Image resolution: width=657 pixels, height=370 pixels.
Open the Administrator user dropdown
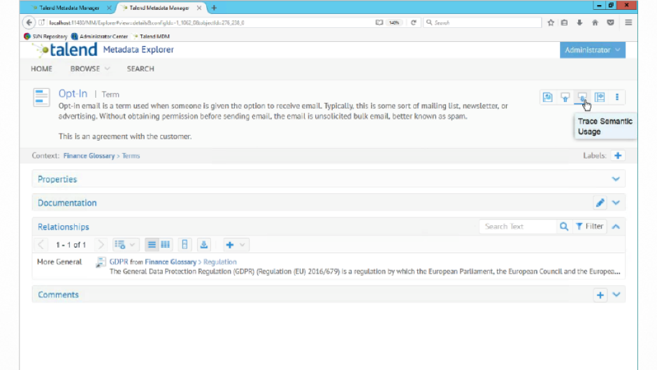593,50
